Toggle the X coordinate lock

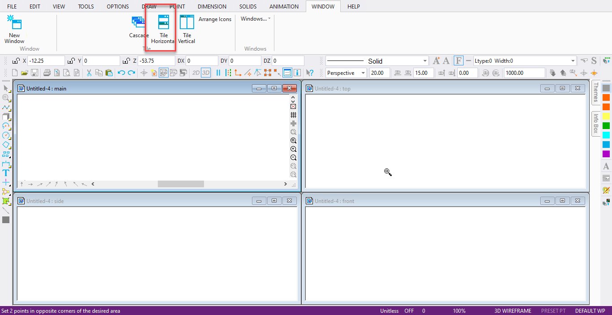coord(16,61)
